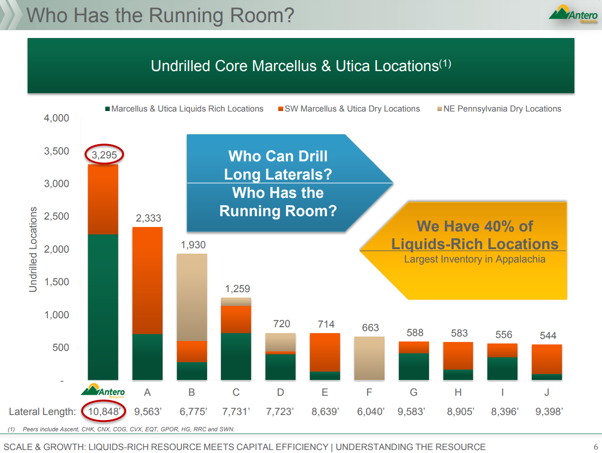
Task: Click the orange legend square for SW Marcellus Dry
Action: [280, 109]
